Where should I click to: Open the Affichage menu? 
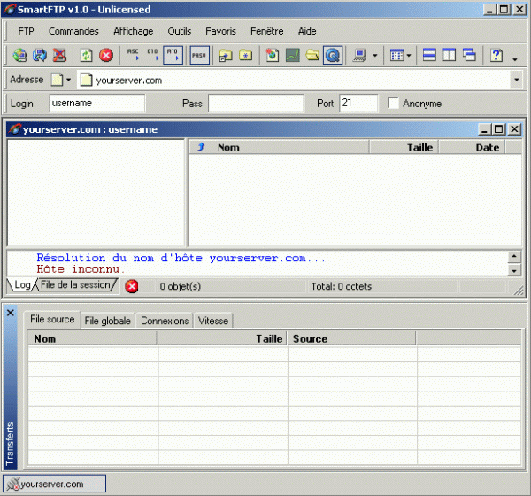pyautogui.click(x=134, y=31)
